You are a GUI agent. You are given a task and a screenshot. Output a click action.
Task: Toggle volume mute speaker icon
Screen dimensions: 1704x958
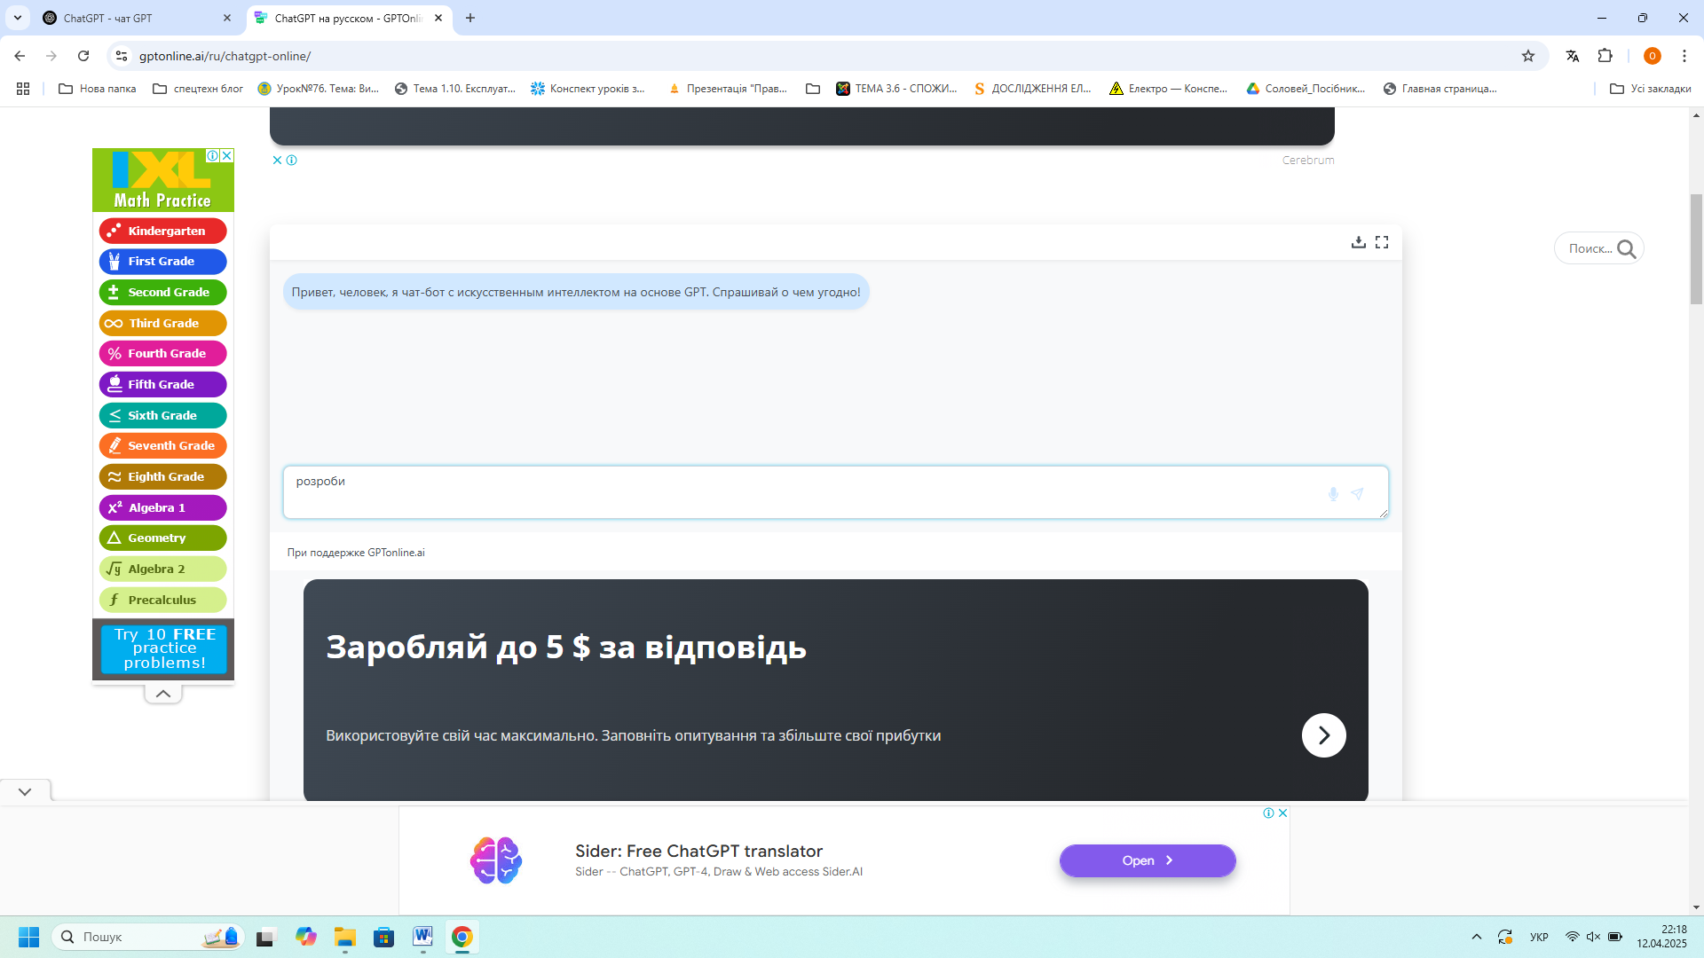coord(1593,937)
